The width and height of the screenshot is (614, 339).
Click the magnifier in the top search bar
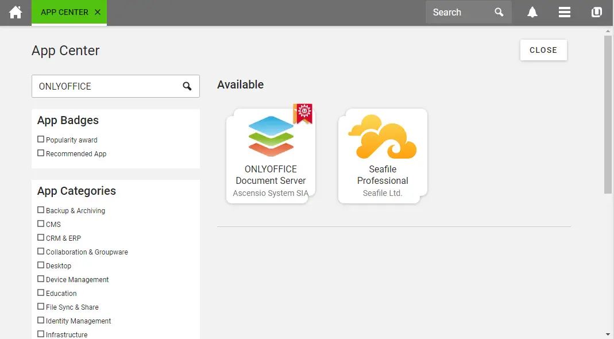(498, 11)
